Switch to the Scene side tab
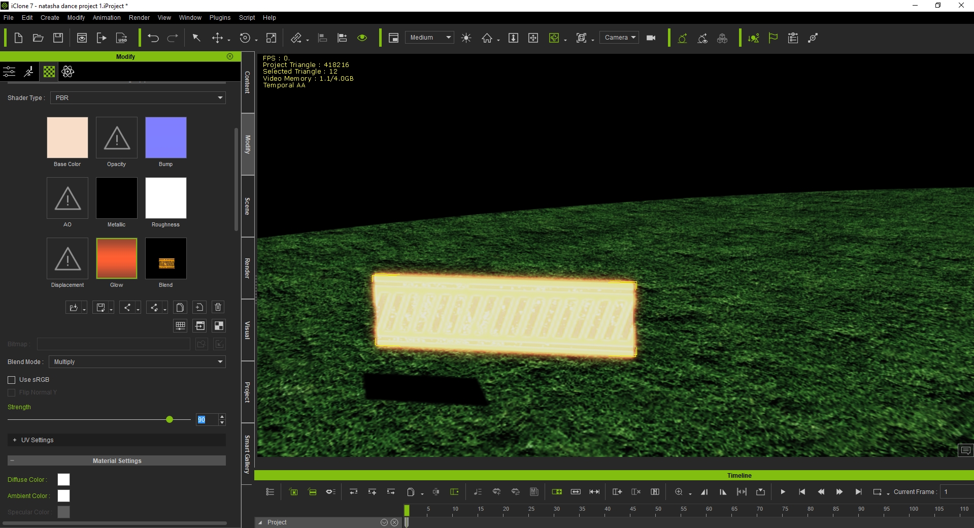 tap(248, 206)
